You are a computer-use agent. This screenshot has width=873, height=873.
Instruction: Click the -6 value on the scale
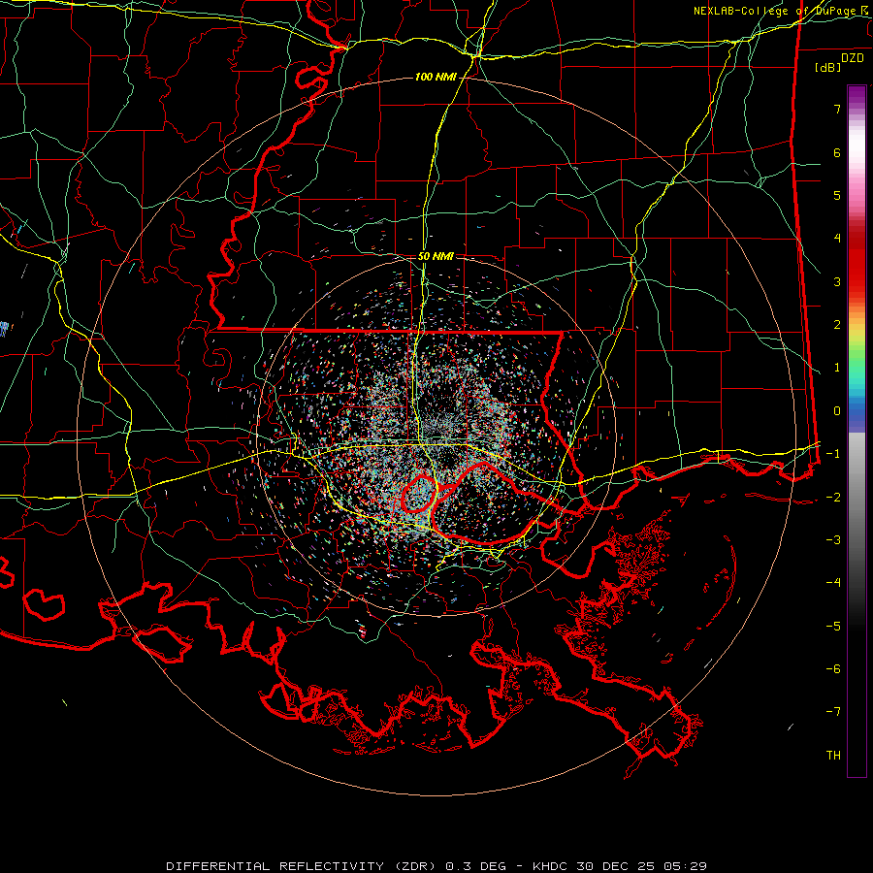point(833,668)
